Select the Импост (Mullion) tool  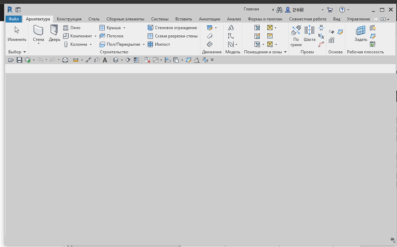[159, 44]
